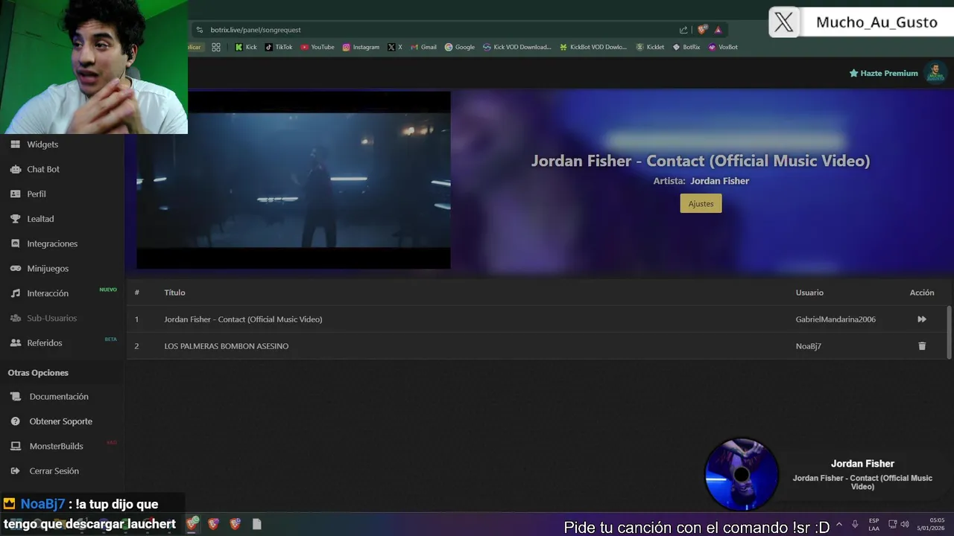Screen dimensions: 954x536
Task: Click the Brave Shields lion icon
Action: pyautogui.click(x=702, y=30)
